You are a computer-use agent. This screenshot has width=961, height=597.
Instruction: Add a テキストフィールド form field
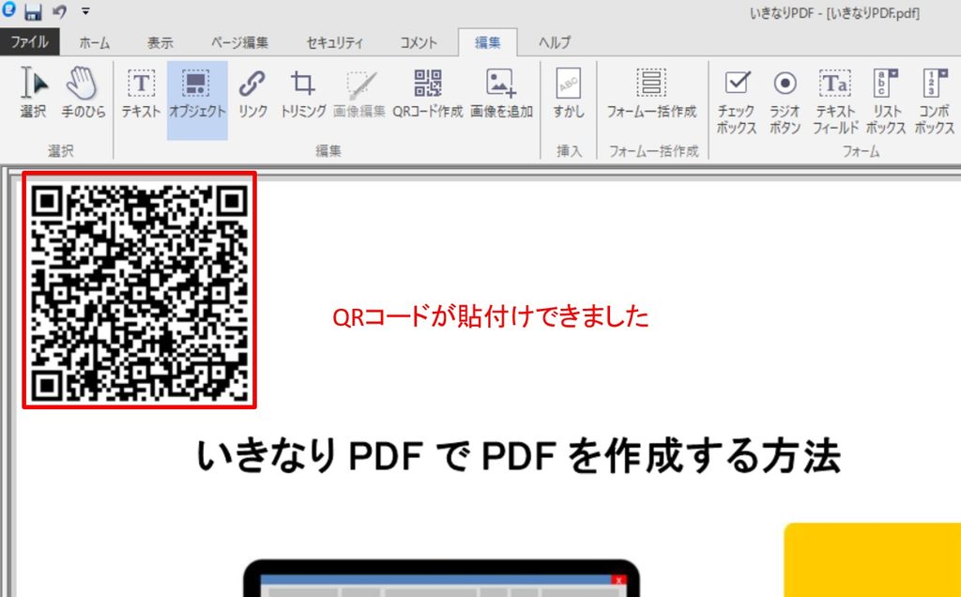point(834,101)
